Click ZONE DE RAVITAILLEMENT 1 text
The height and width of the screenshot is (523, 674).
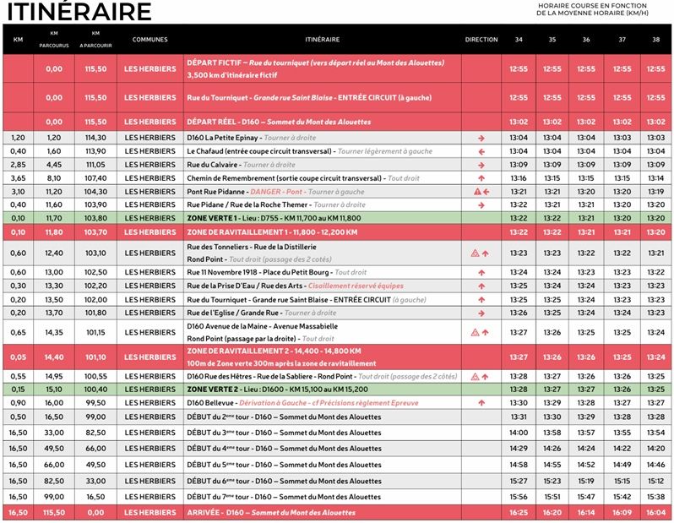(272, 232)
